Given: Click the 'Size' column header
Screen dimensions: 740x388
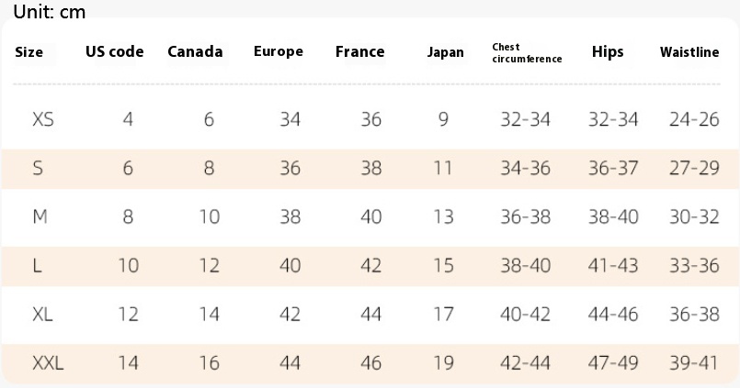Looking at the screenshot, I should pyautogui.click(x=29, y=52).
